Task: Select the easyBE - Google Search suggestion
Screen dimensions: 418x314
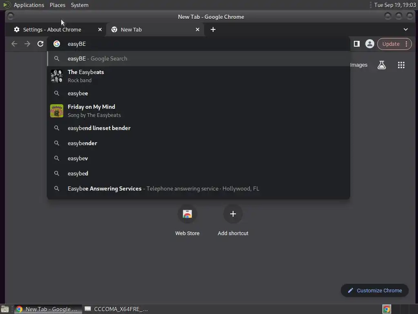Action: [x=198, y=58]
